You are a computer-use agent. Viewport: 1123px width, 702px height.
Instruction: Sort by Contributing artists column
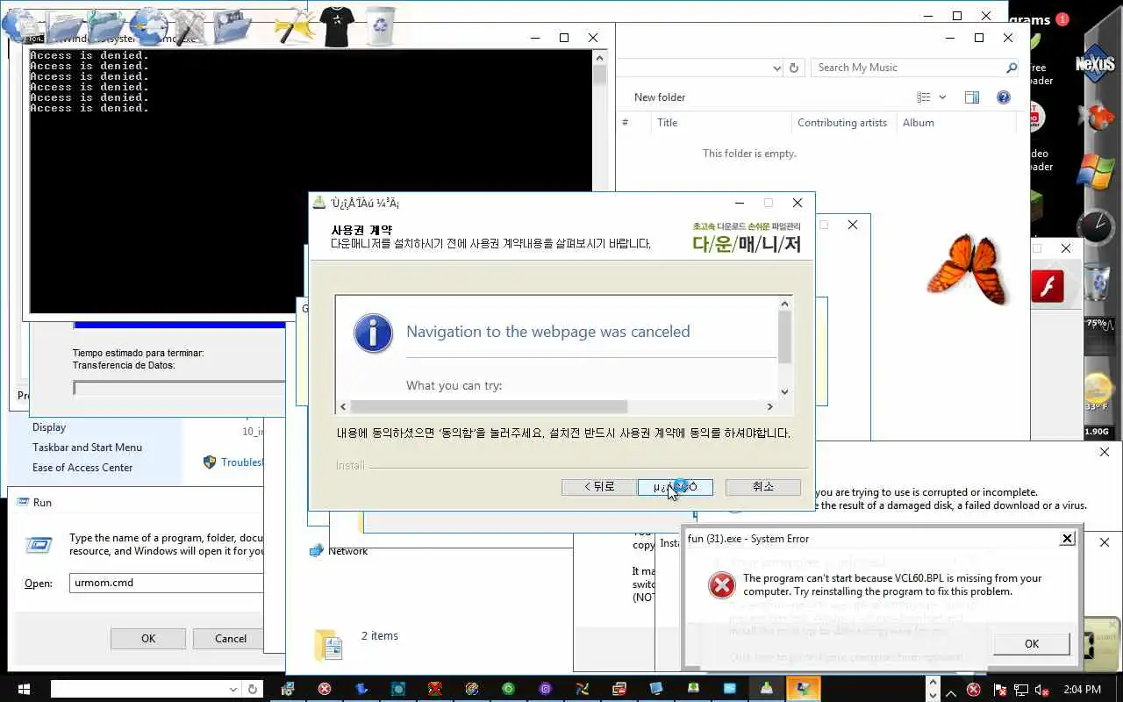842,123
